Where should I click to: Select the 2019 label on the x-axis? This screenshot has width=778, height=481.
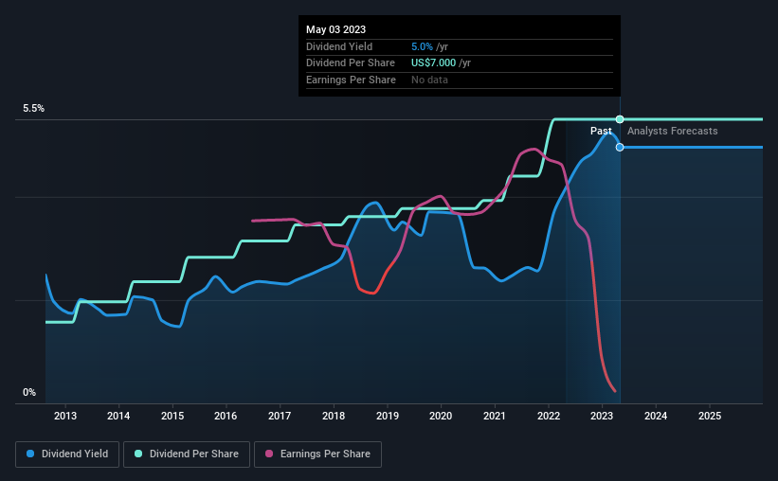click(x=387, y=416)
